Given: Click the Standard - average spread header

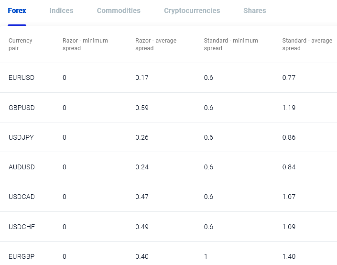Looking at the screenshot, I should (x=307, y=44).
